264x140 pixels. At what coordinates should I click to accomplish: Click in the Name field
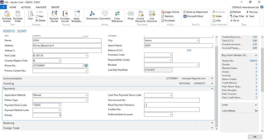[67, 41]
